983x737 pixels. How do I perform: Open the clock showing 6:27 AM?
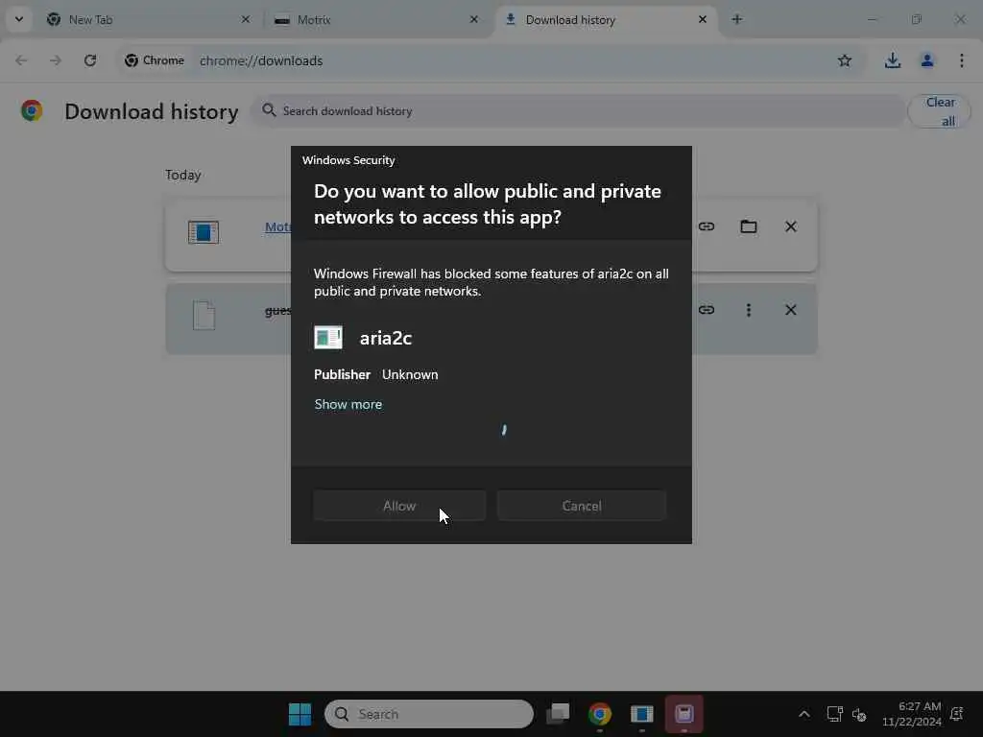(912, 714)
